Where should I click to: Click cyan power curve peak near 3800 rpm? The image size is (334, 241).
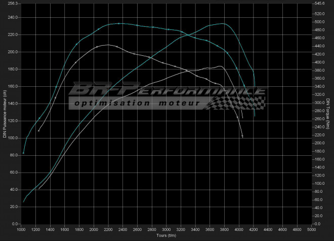223,23
